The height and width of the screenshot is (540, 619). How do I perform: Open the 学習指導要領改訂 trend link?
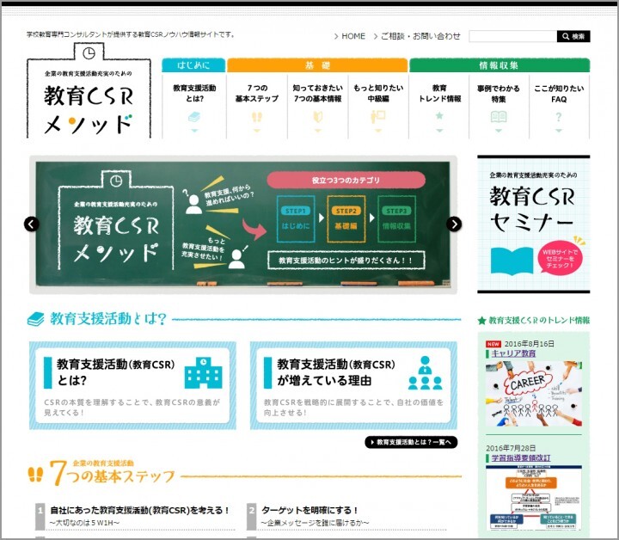(x=520, y=458)
